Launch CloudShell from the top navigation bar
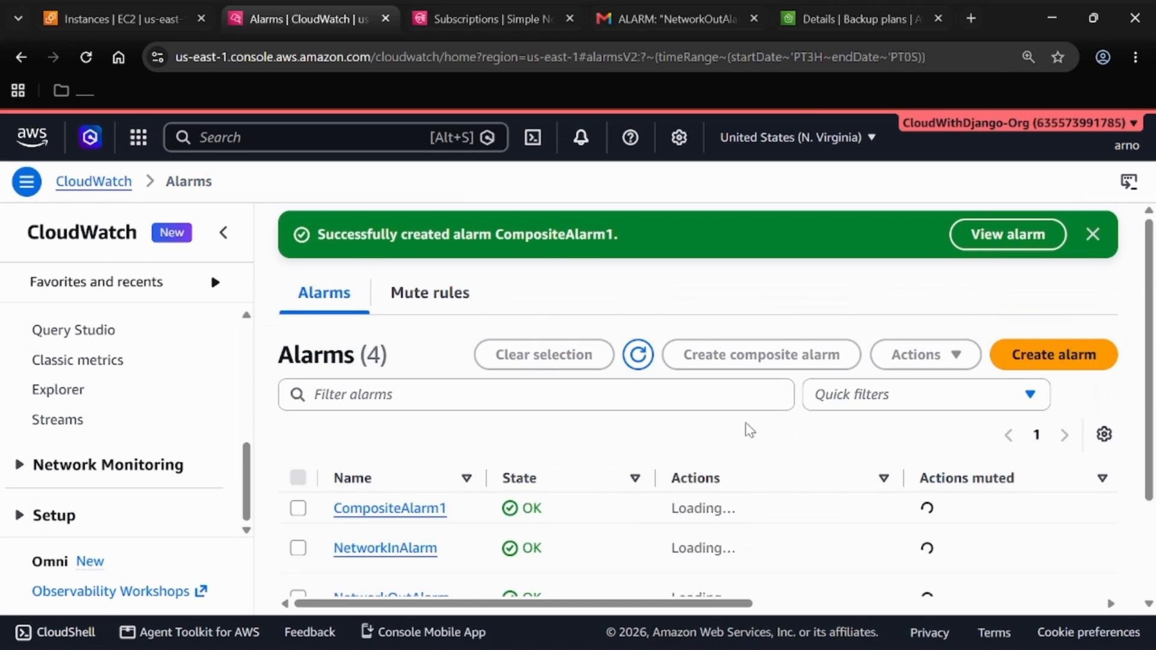Viewport: 1156px width, 650px height. (533, 137)
